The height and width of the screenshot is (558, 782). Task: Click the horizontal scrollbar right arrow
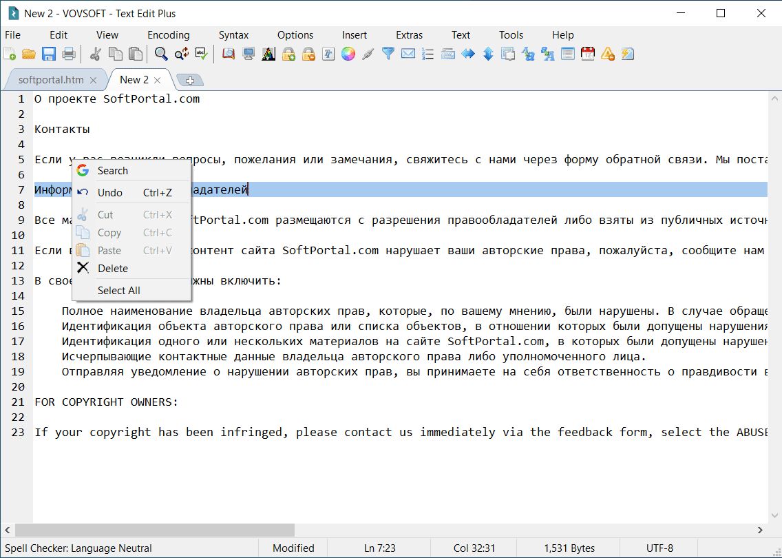point(761,530)
